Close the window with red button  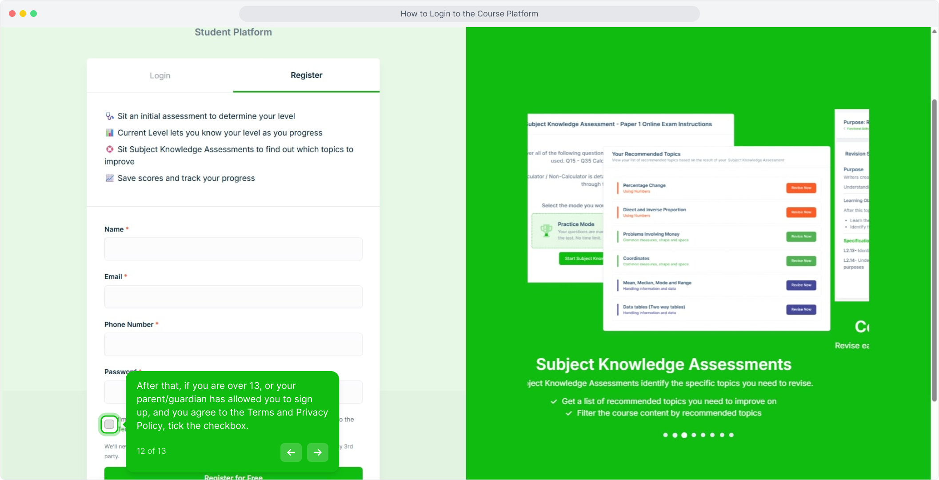[x=12, y=13]
